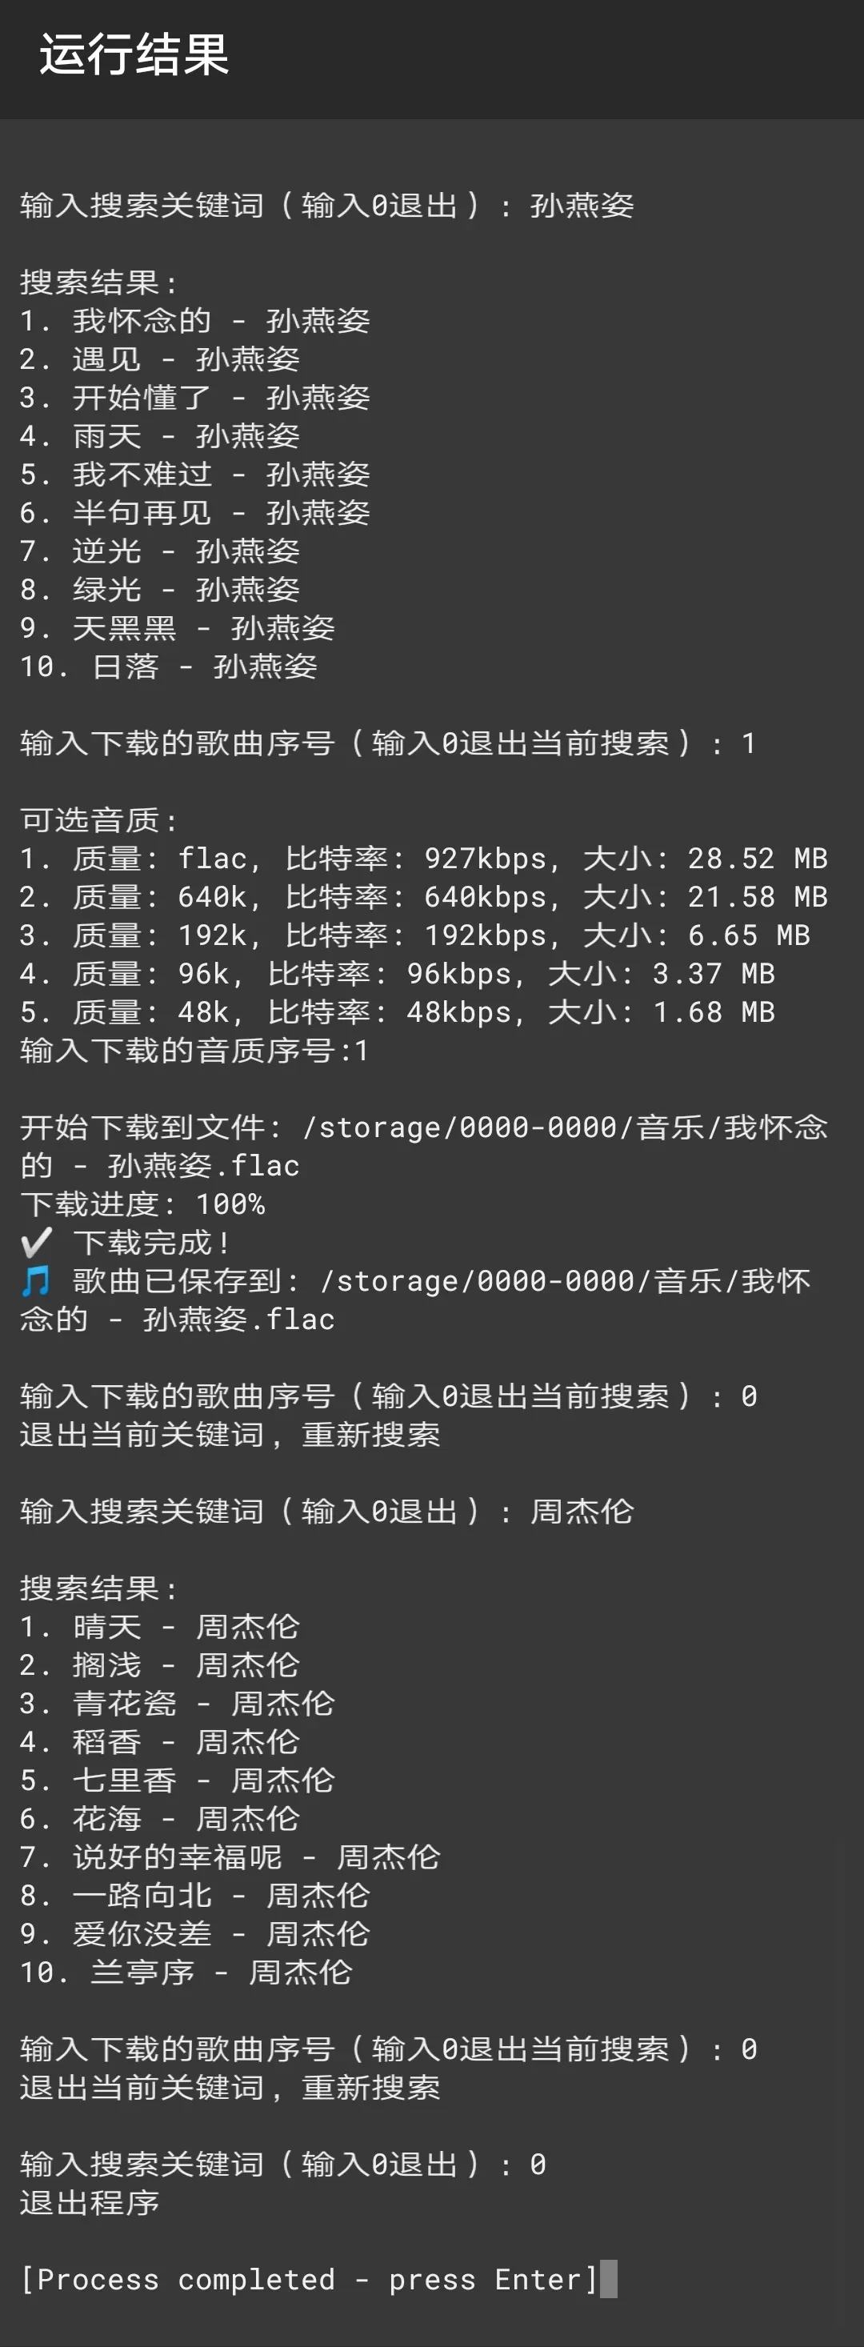Select the 兰亭序 - 周杰伦 result

click(186, 1972)
